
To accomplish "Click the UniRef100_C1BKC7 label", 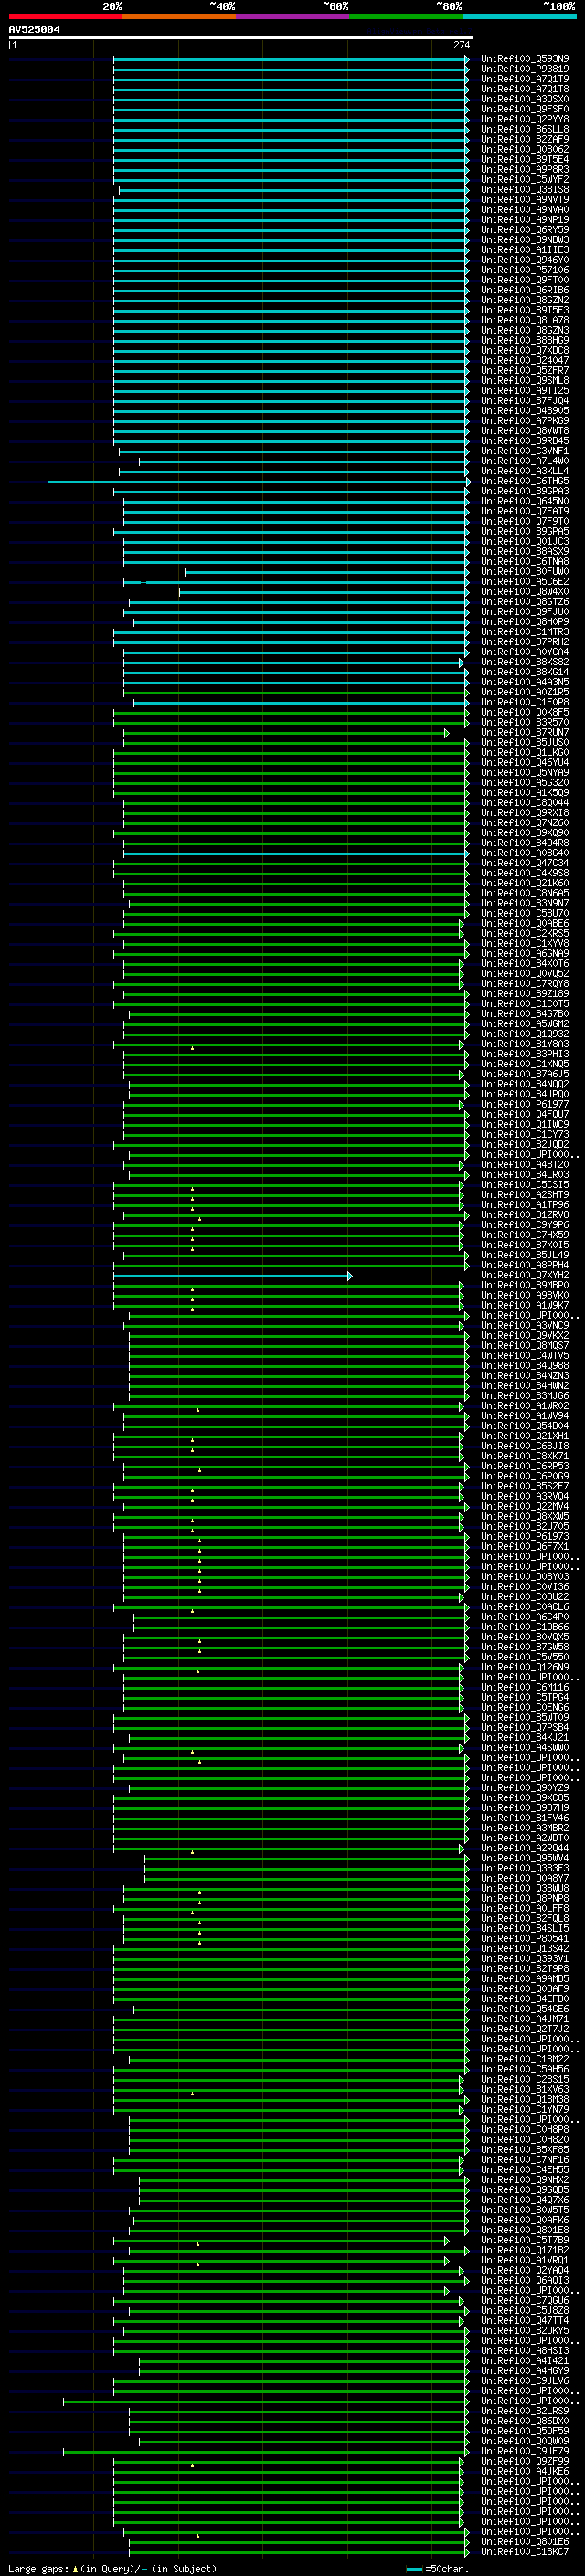I will click(525, 2552).
